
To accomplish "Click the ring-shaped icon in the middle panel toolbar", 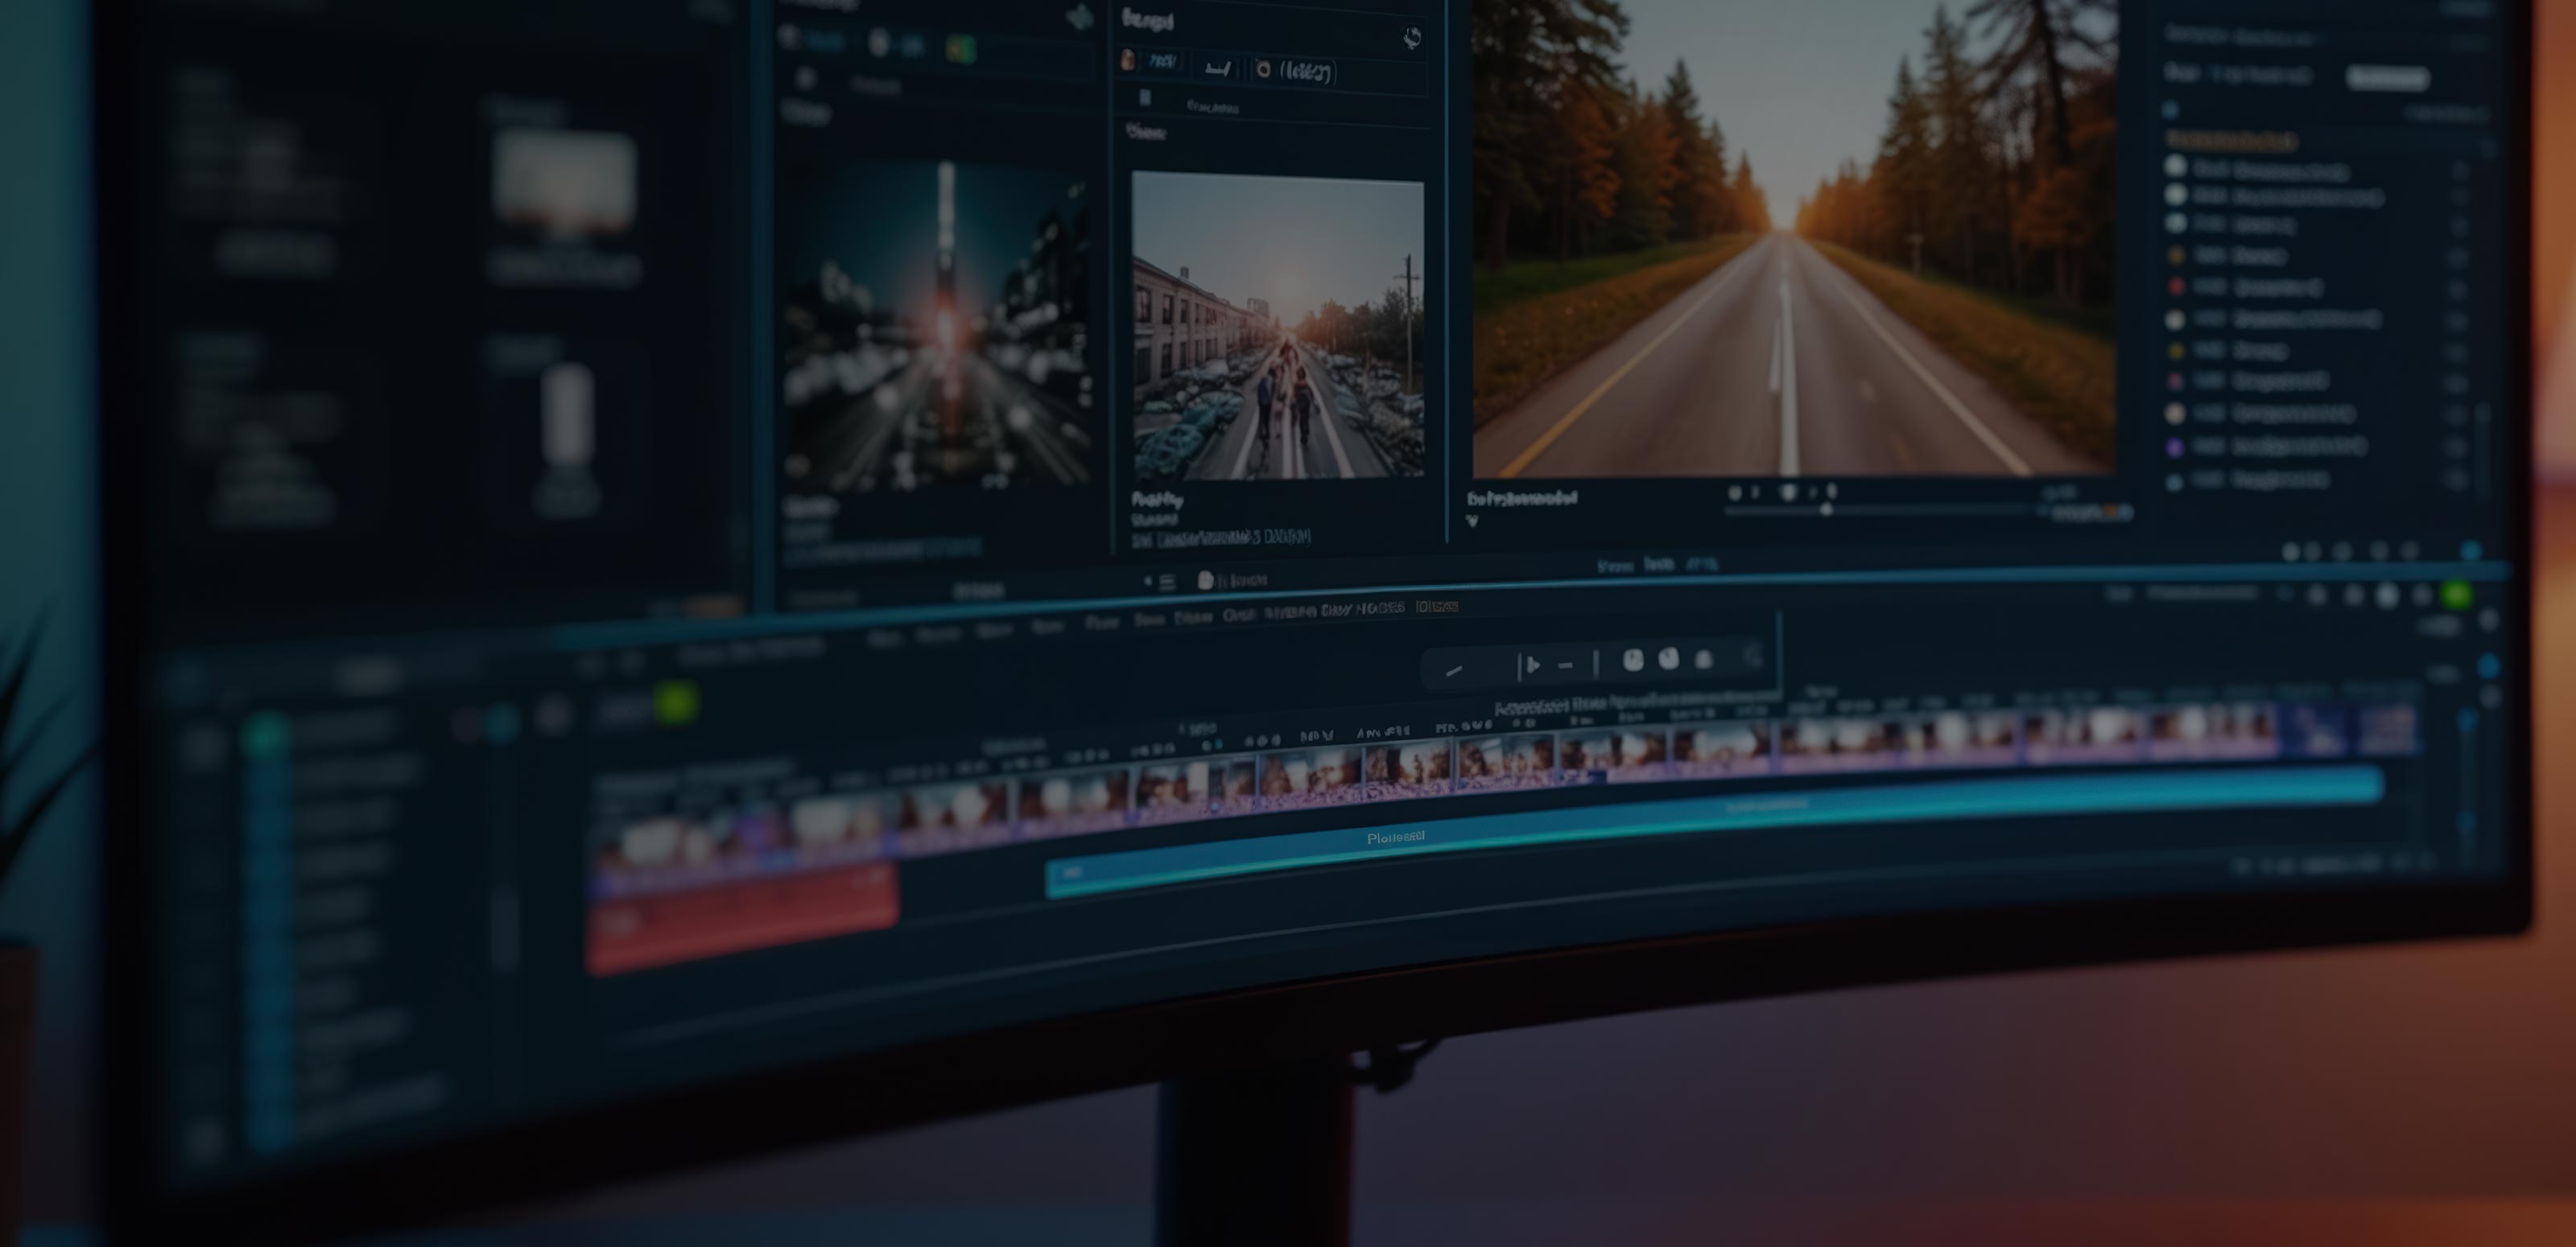I will click(x=1264, y=69).
